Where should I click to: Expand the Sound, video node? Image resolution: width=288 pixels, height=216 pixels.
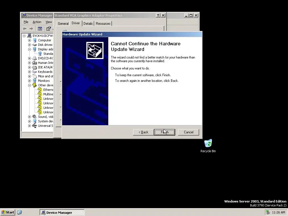[29, 117]
